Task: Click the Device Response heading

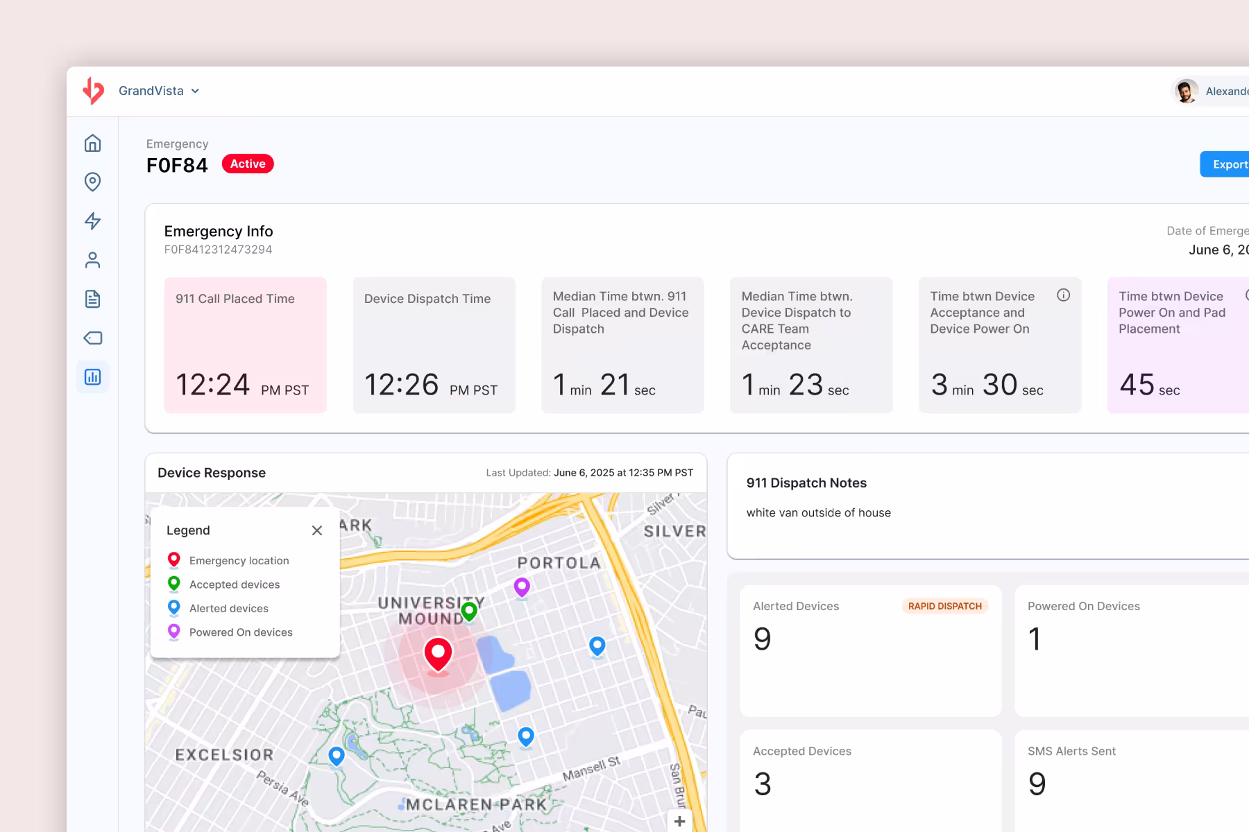Action: tap(212, 473)
